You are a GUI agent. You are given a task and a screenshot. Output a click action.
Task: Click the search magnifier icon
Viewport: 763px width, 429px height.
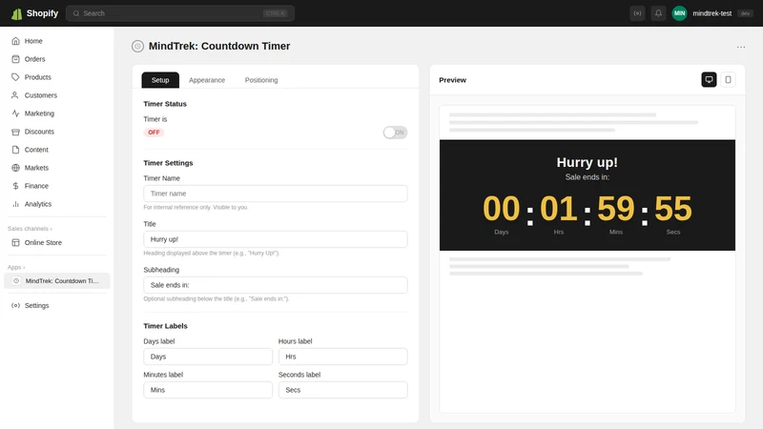(x=76, y=13)
